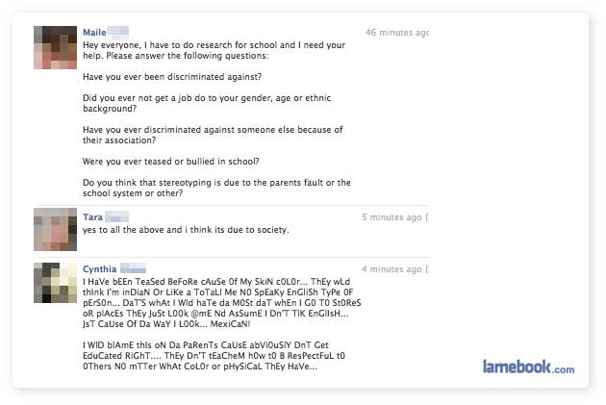Click the stereotyping question in Maile's post
The image size is (606, 405).
pyautogui.click(x=216, y=188)
